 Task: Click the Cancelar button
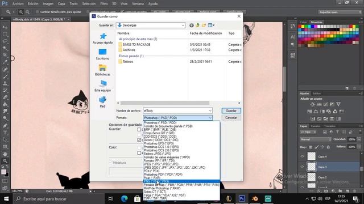(x=231, y=118)
